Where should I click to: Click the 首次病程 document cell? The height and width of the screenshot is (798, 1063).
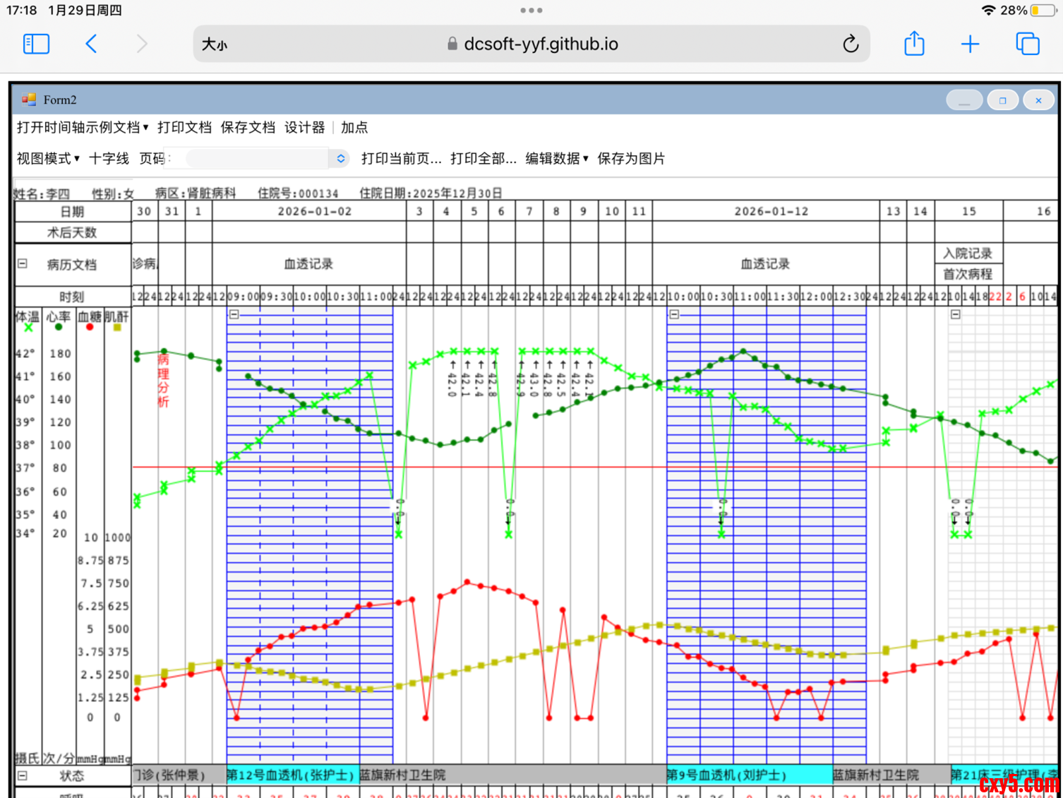point(968,274)
